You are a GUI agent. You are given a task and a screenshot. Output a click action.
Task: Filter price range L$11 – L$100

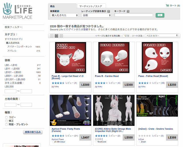tap(12, 69)
